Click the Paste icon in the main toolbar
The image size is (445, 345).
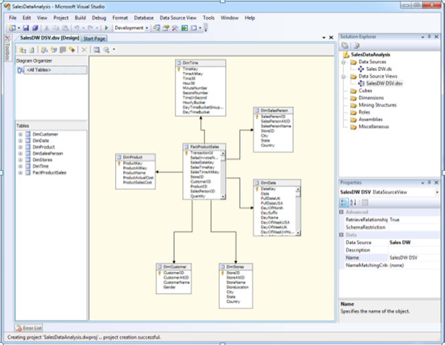coord(66,28)
